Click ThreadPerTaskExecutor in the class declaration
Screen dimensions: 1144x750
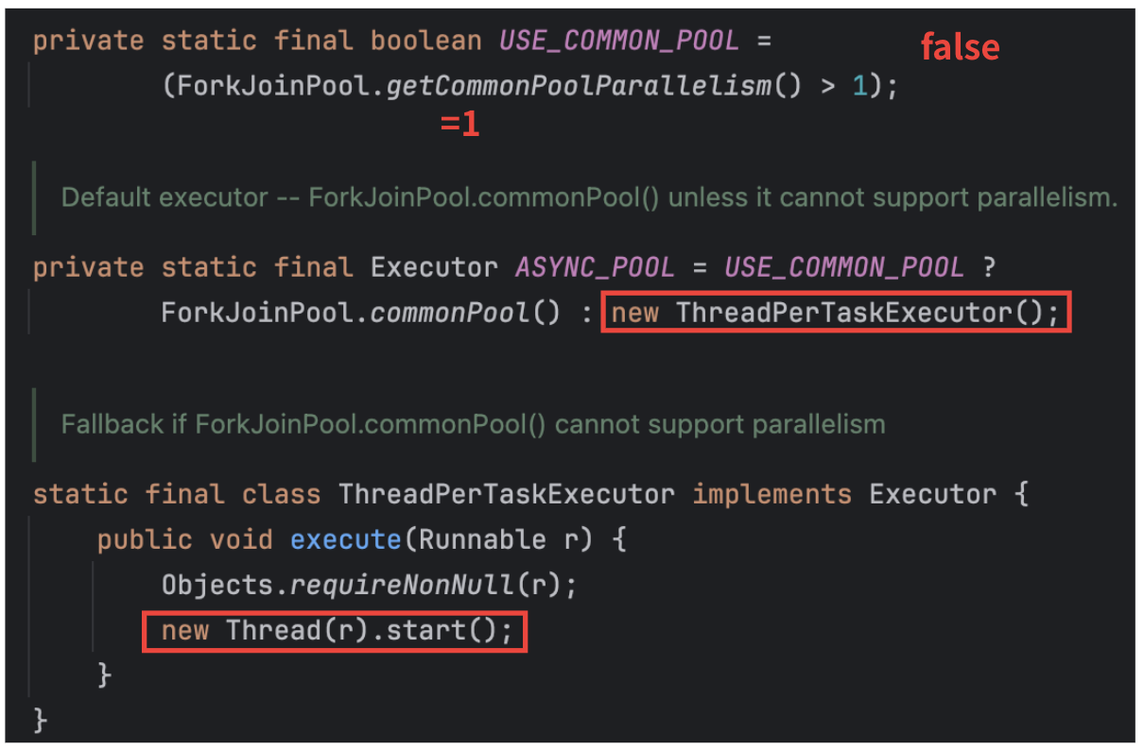[x=507, y=494]
